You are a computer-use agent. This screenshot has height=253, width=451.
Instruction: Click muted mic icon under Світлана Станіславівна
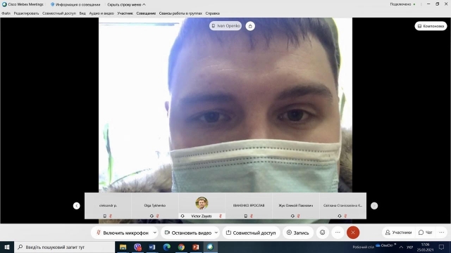click(x=345, y=216)
